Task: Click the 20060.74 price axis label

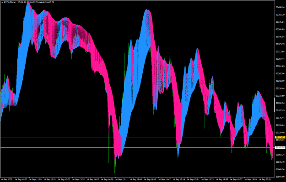Action: tap(280, 169)
